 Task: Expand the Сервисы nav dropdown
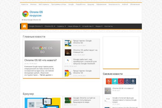(x=61, y=26)
